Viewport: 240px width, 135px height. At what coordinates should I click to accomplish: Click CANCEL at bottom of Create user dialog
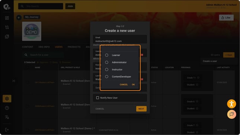100,109
